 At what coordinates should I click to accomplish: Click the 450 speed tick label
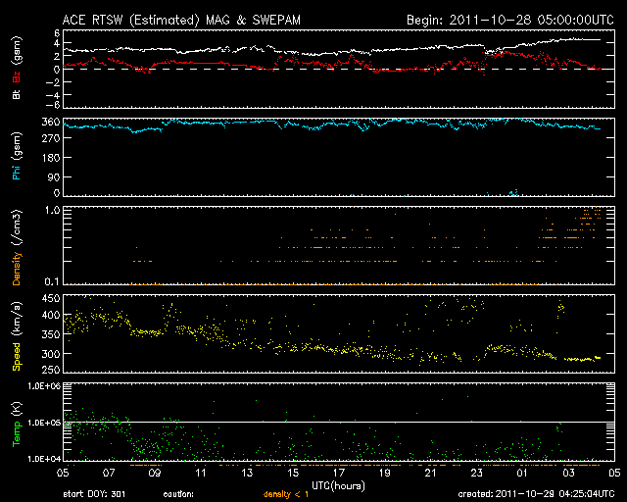49,315
